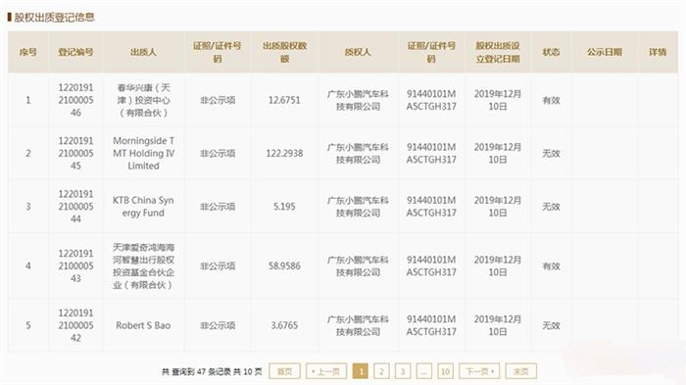Go to page 3 of records

(x=403, y=371)
